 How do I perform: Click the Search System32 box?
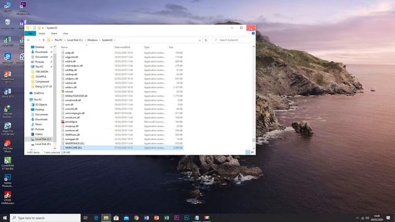232,40
